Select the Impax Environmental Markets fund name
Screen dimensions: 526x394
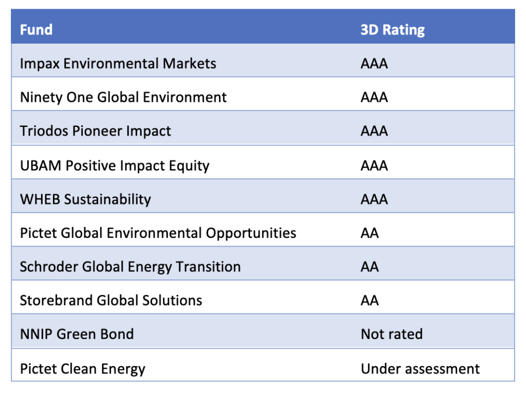[x=118, y=64]
